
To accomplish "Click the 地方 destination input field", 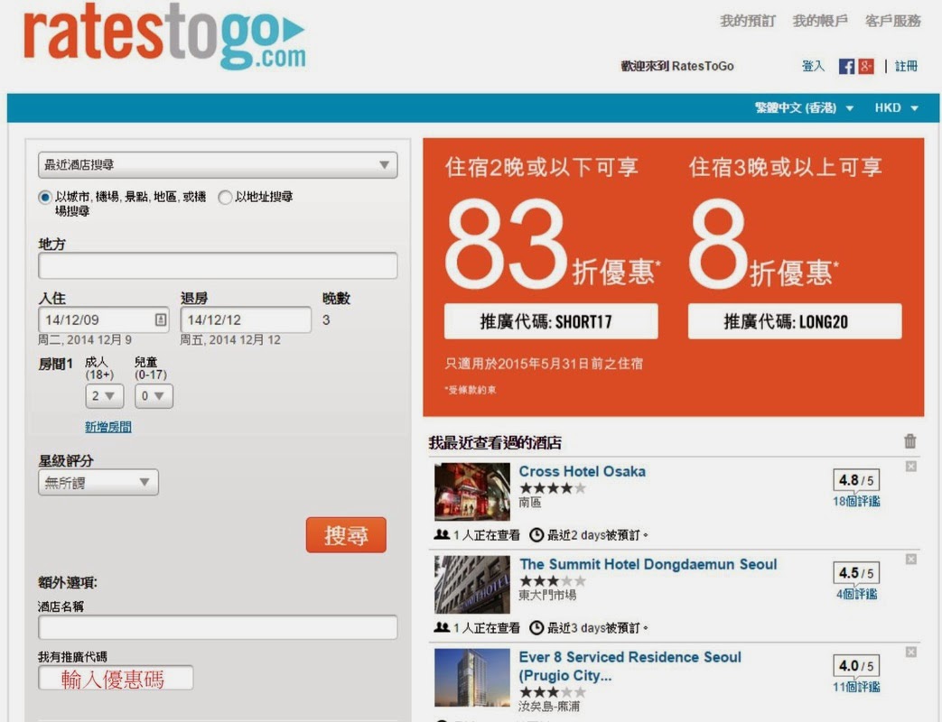I will pyautogui.click(x=217, y=266).
